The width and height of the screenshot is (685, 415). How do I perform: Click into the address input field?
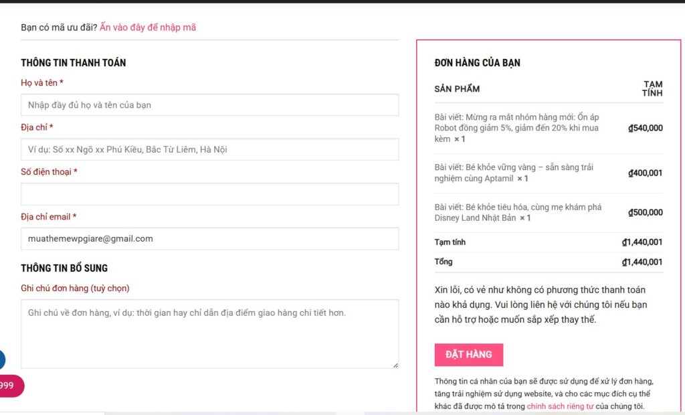click(209, 149)
